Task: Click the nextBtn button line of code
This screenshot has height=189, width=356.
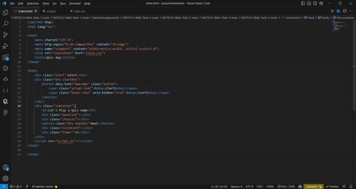Action: 78,123
